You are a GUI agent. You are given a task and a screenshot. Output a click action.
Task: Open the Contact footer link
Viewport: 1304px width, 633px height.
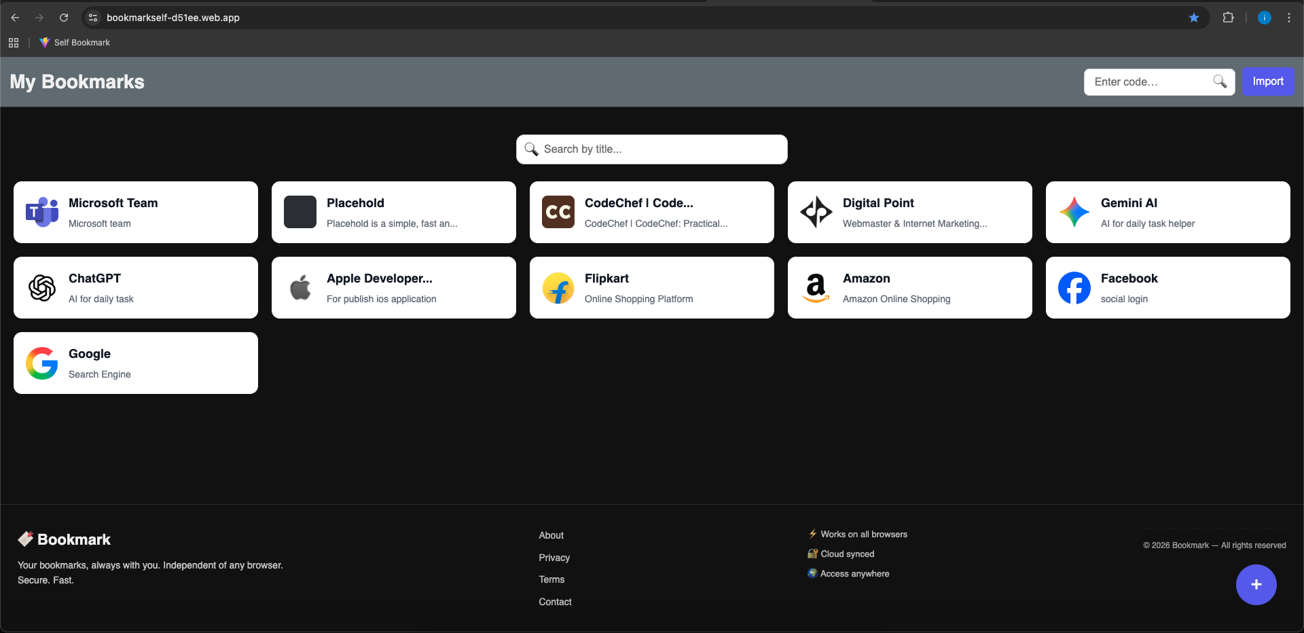(x=555, y=602)
